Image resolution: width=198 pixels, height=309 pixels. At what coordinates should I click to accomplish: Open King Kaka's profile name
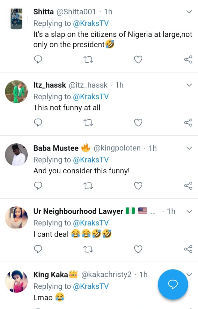point(51,275)
